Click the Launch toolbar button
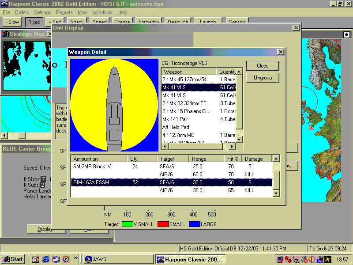This screenshot has width=353, height=265. pos(208,21)
